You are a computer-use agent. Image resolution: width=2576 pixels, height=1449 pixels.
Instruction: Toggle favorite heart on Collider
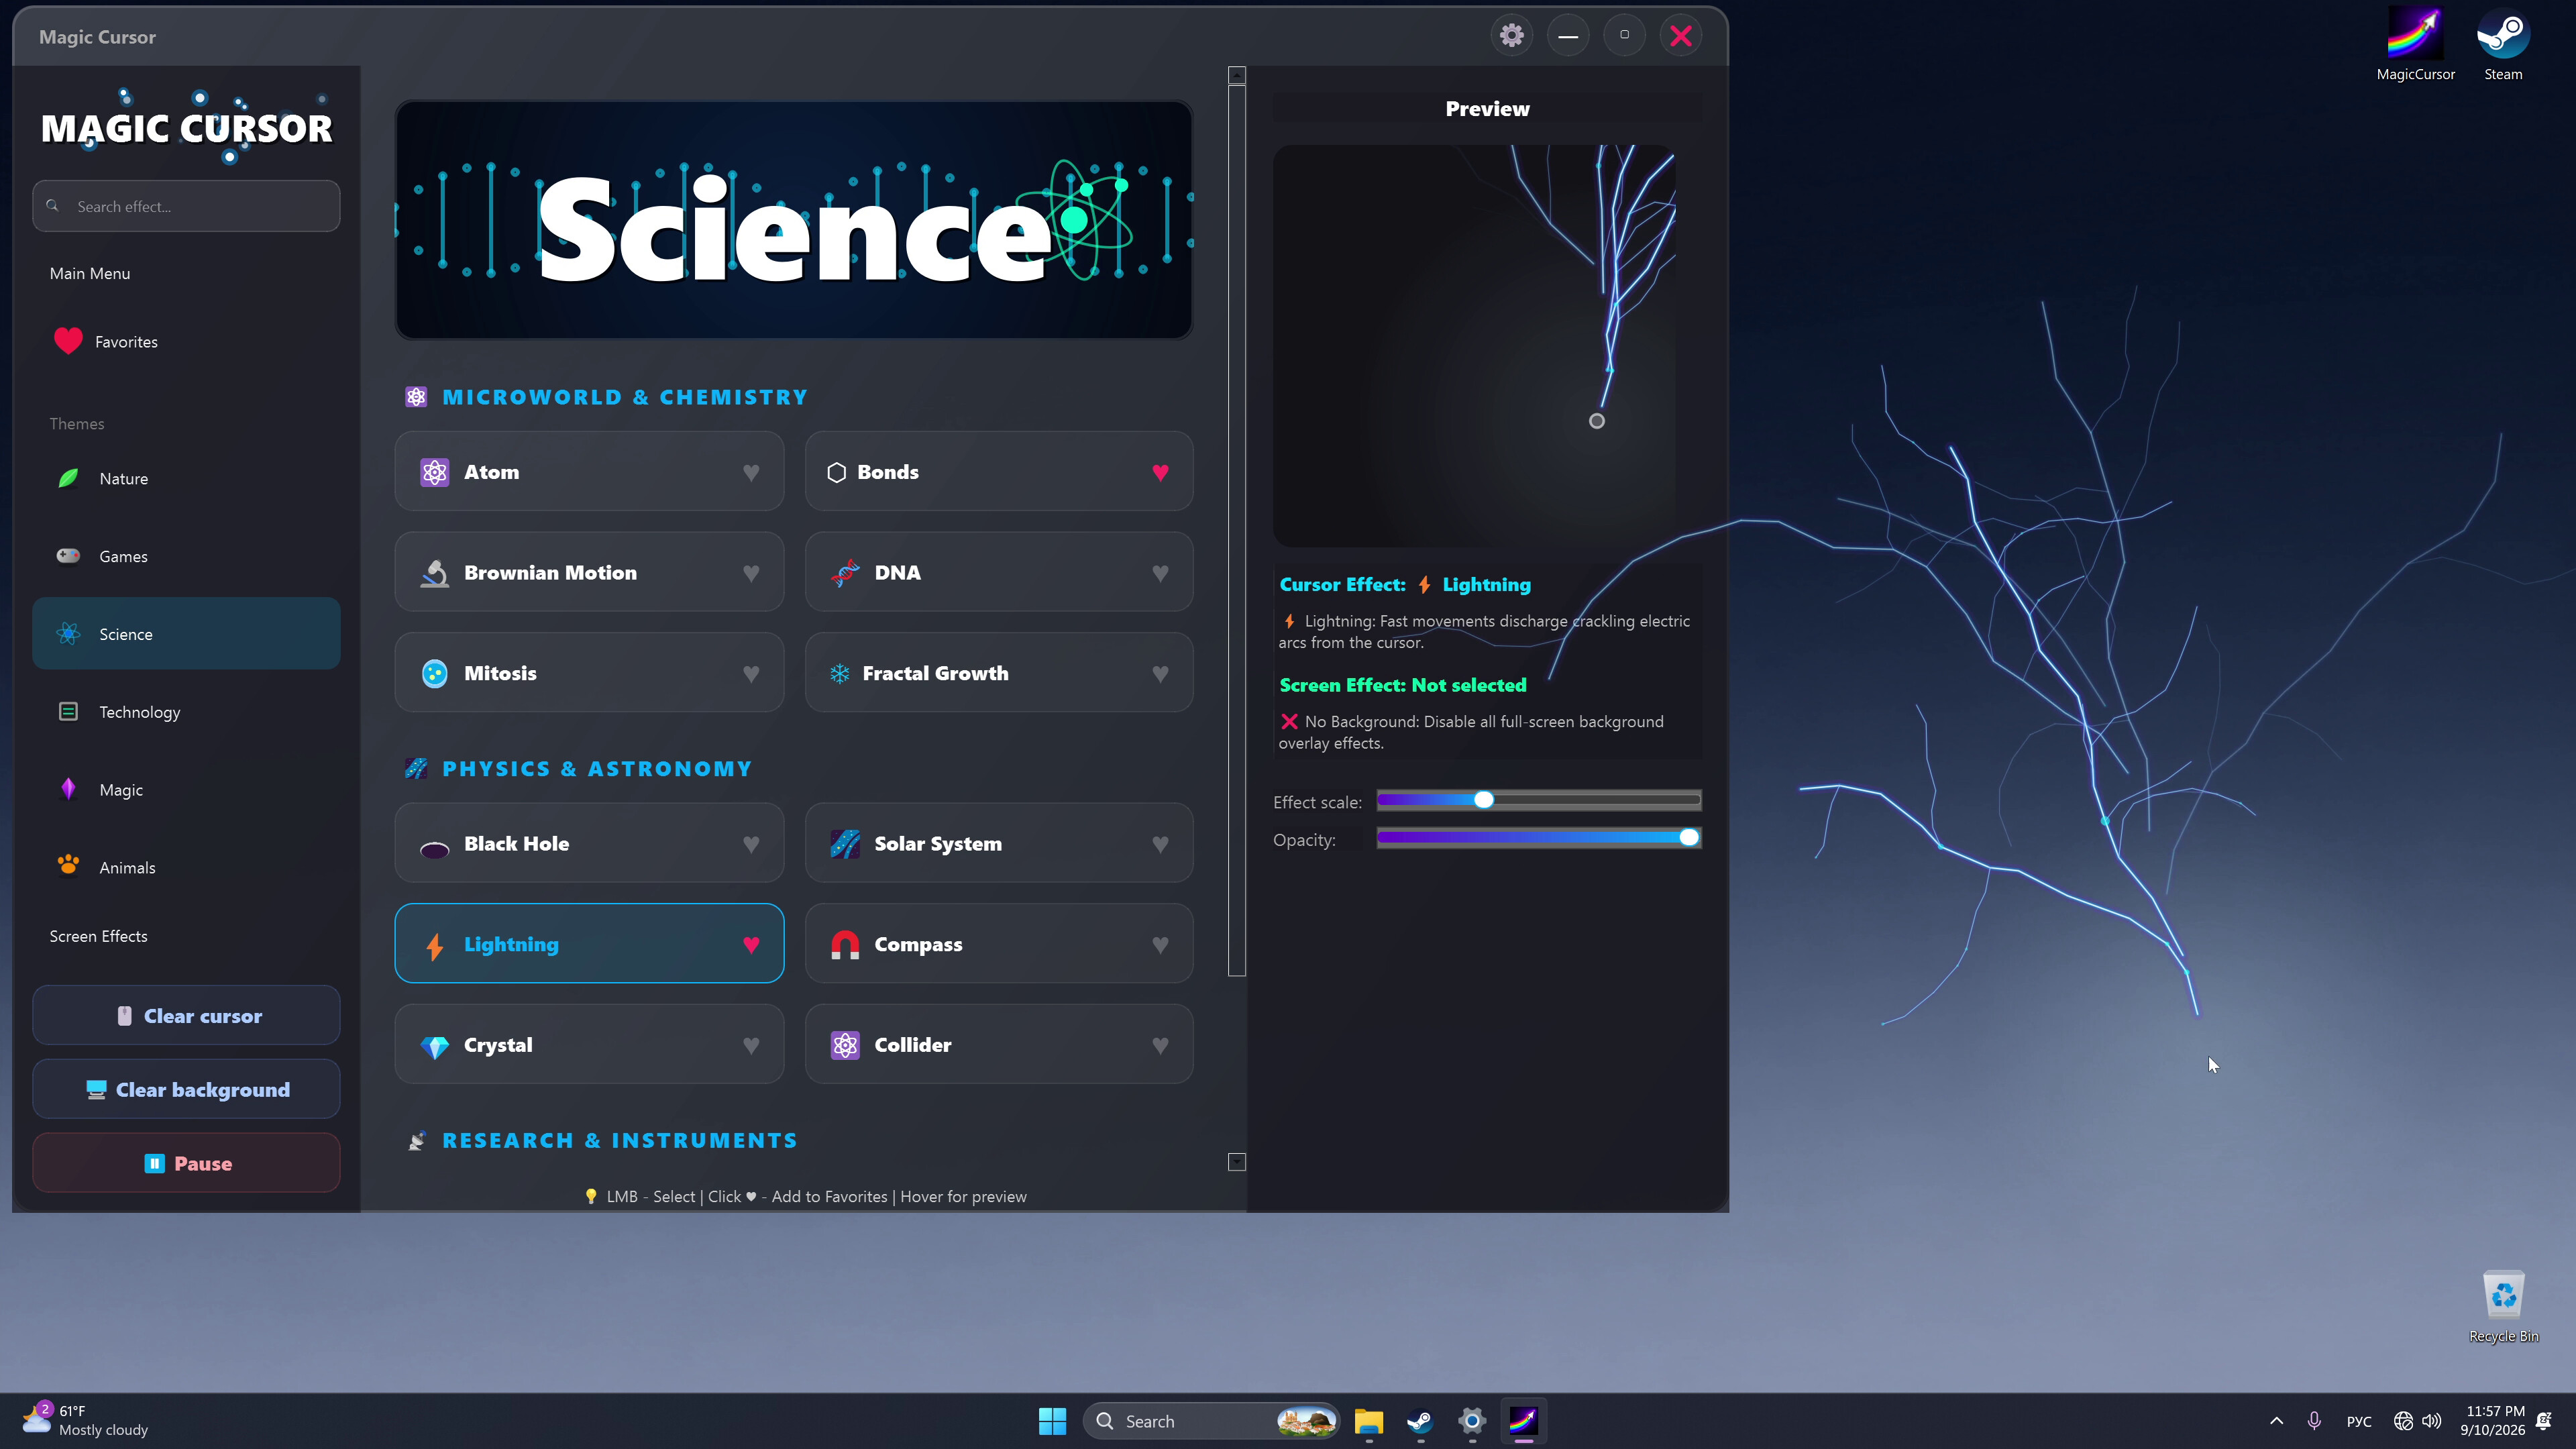click(x=1160, y=1046)
